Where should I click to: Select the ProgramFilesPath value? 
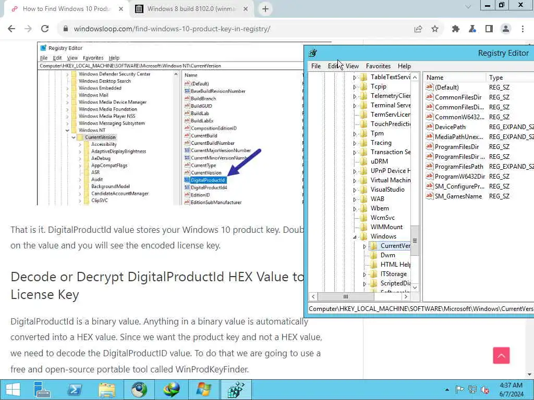point(459,167)
